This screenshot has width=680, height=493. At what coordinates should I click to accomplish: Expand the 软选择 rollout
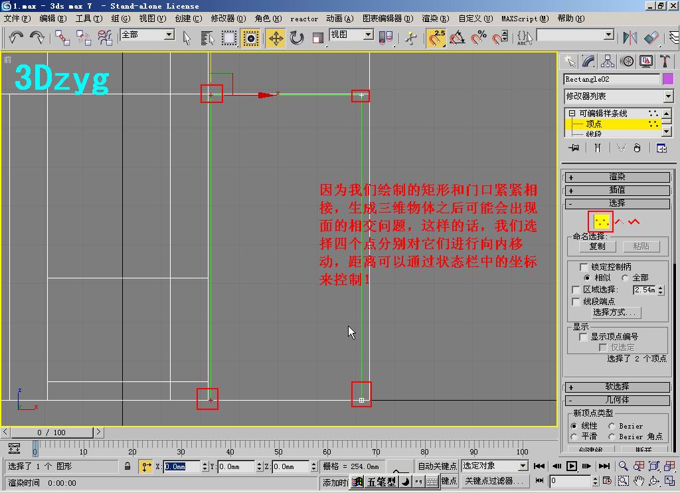click(617, 387)
